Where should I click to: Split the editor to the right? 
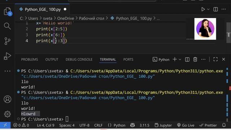click(x=215, y=9)
